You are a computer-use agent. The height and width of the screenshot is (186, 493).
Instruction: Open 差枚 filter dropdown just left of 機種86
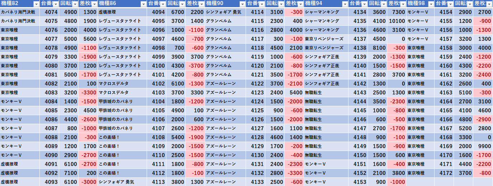coord(94,4)
